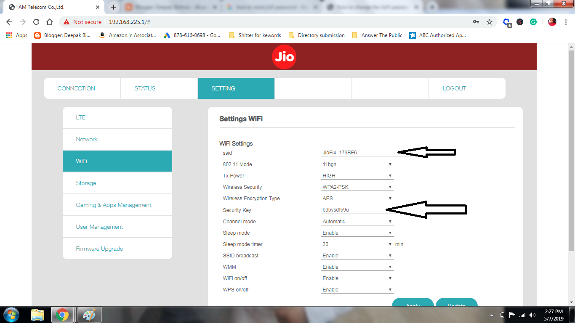Click the ssid input field
The image size is (575, 323).
pos(357,153)
